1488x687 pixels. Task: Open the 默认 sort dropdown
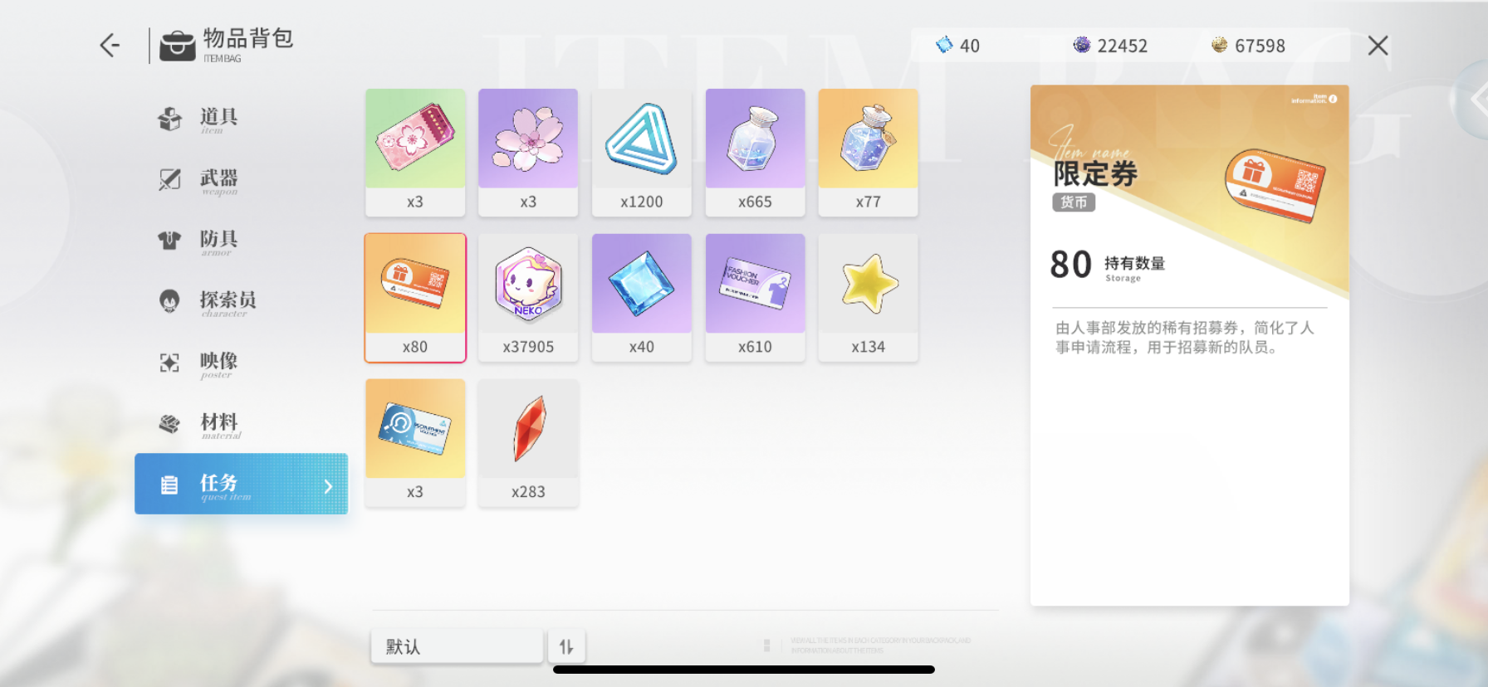pos(457,646)
